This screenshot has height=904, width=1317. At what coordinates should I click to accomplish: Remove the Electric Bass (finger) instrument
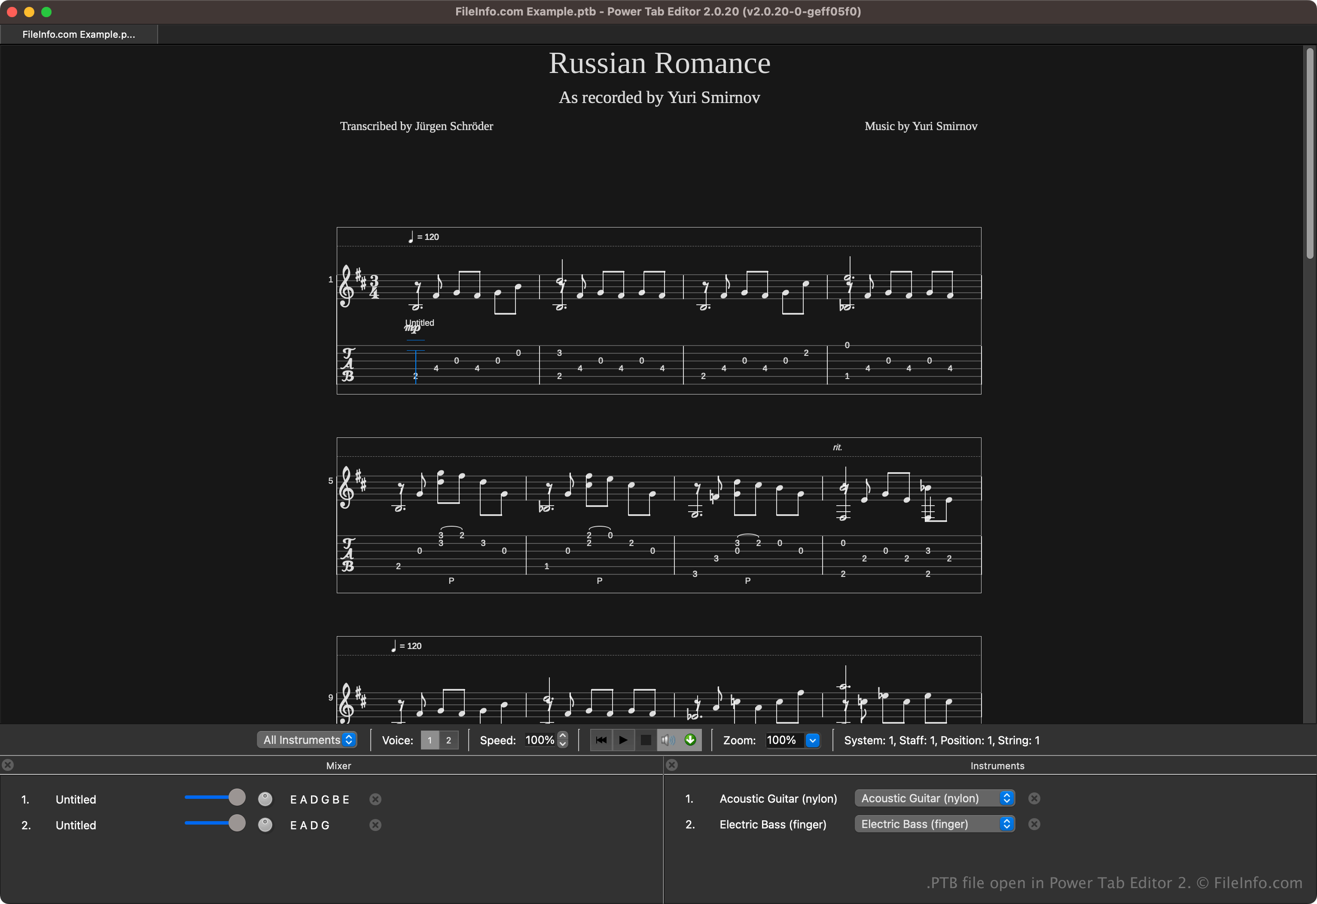pos(1034,824)
